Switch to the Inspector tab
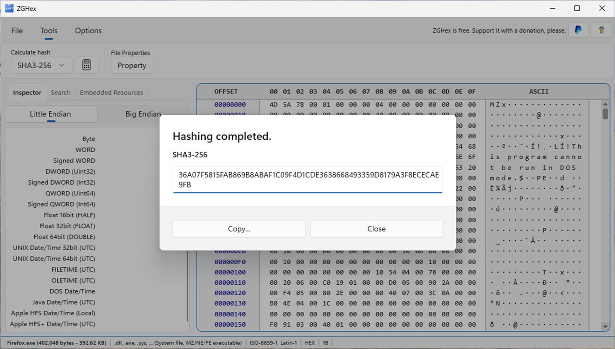Image resolution: width=615 pixels, height=349 pixels. (x=27, y=93)
